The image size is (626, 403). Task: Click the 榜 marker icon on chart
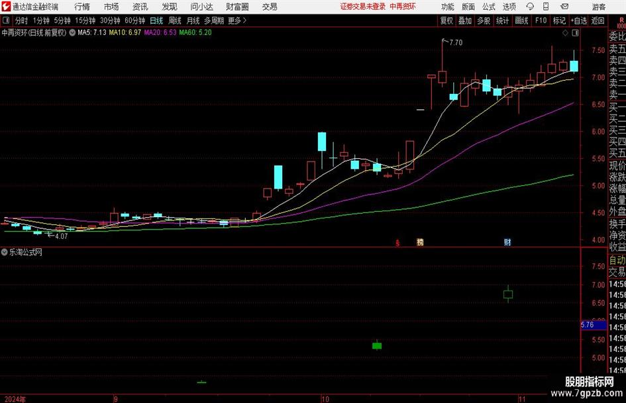(420, 242)
